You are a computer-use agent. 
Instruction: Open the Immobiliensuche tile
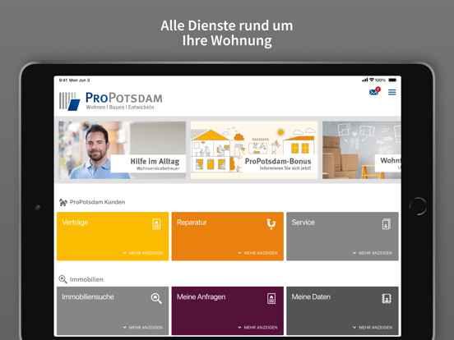pyautogui.click(x=113, y=310)
